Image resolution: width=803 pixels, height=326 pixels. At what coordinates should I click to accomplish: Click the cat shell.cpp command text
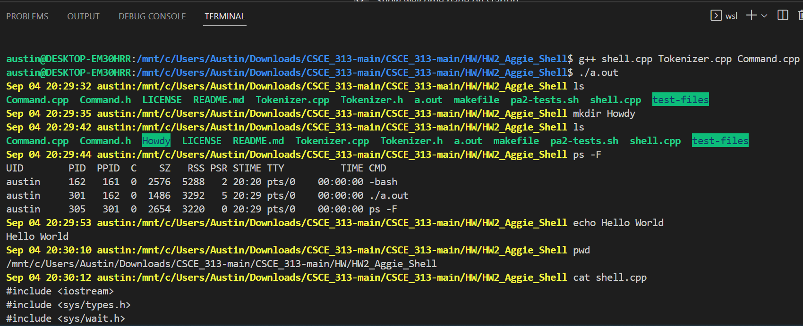[609, 277]
